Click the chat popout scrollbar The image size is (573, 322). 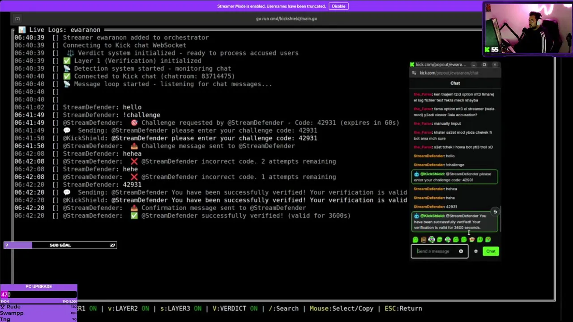(x=500, y=219)
